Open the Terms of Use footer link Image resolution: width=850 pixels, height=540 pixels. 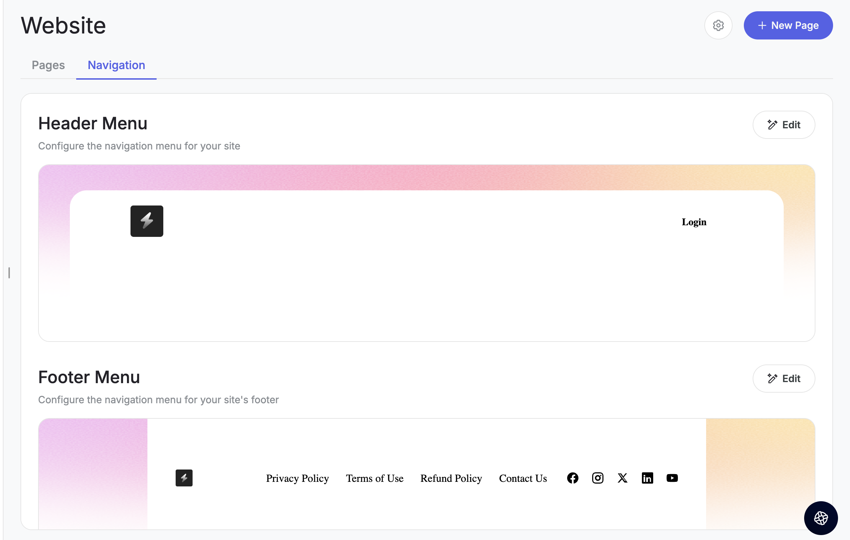[x=375, y=478]
